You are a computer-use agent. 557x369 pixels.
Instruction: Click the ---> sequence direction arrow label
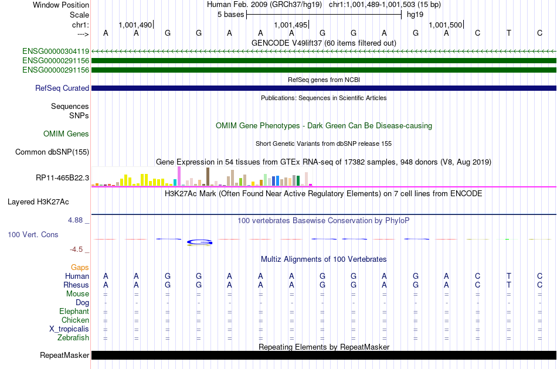pos(83,34)
